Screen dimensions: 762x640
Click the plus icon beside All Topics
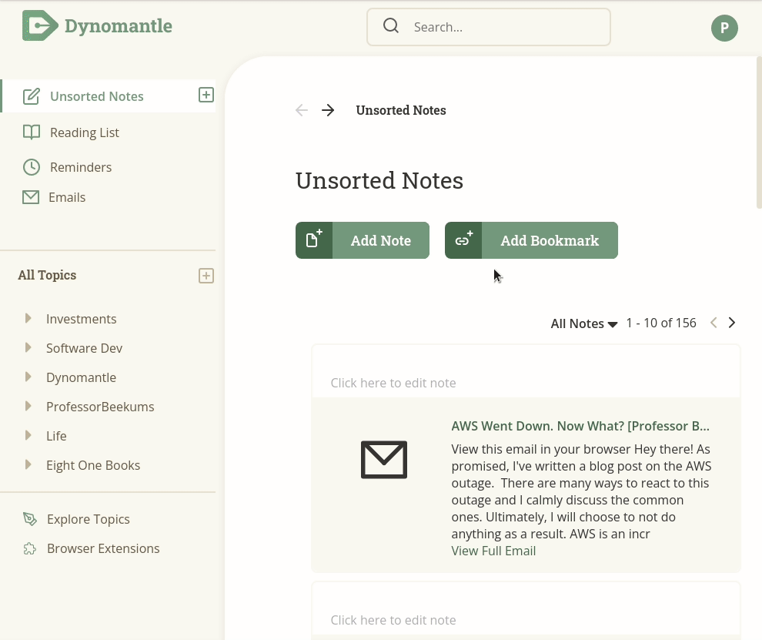[x=206, y=276]
